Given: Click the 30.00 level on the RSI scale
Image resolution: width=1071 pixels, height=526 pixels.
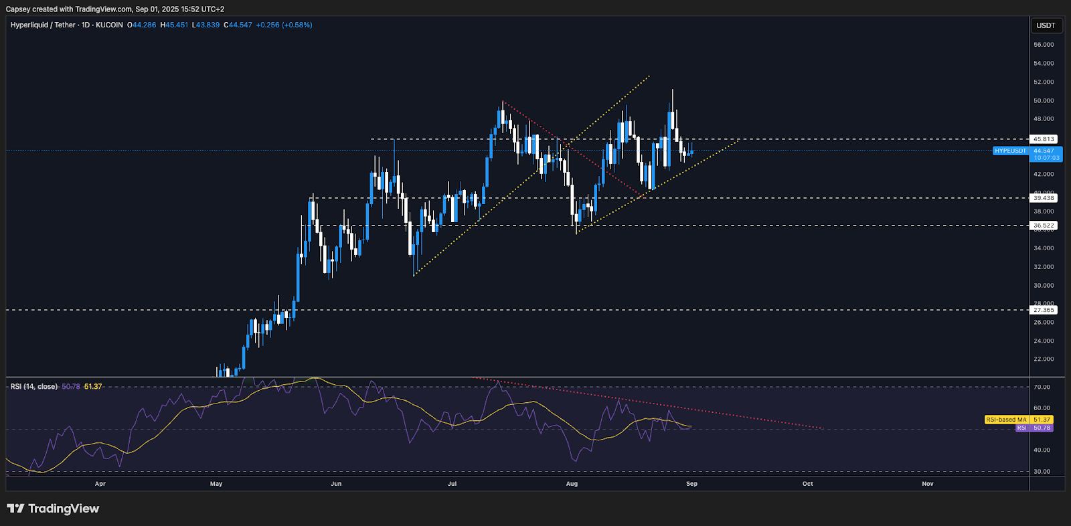Looking at the screenshot, I should pos(1042,471).
